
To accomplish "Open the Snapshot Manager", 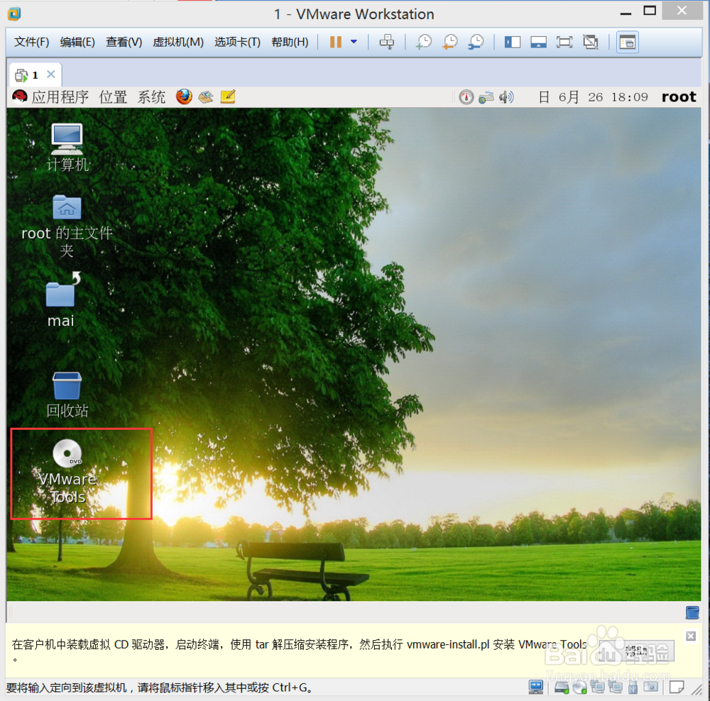I will tap(475, 42).
